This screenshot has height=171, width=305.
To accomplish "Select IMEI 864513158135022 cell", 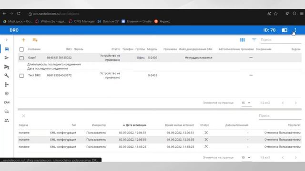I will [59, 57].
